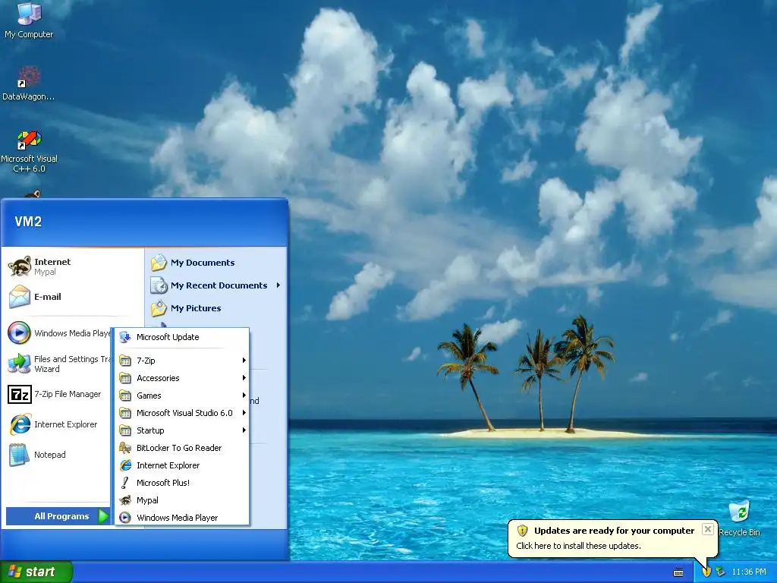
Task: Click Files and Settings Transfer Wizard icon
Action: point(19,364)
